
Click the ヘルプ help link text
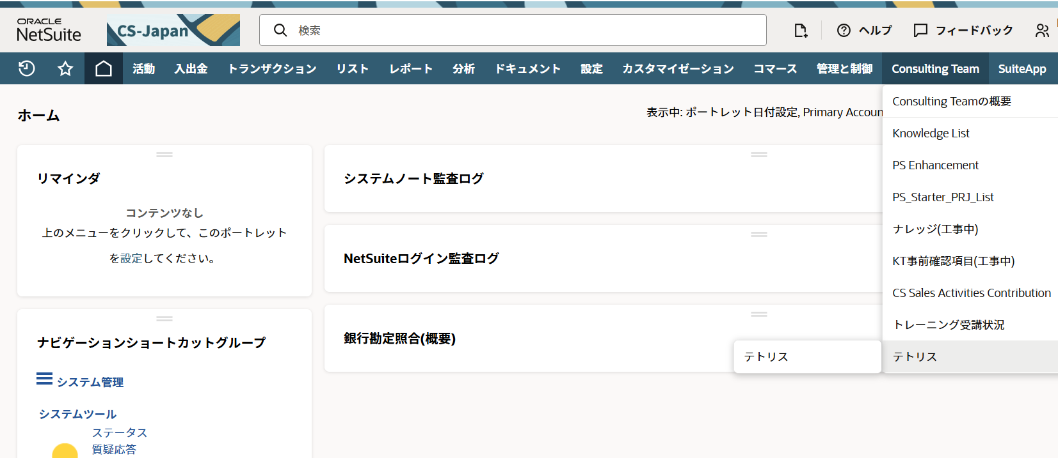(875, 30)
